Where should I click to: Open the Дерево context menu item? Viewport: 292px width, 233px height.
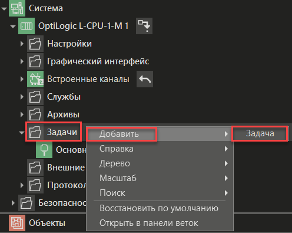(160, 163)
